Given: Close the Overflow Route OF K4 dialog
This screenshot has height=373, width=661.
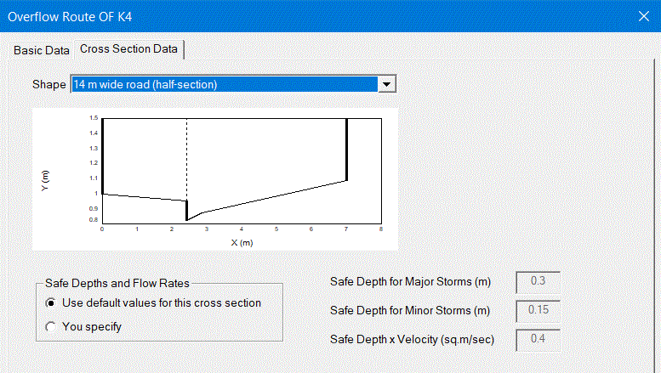Looking at the screenshot, I should pos(644,16).
